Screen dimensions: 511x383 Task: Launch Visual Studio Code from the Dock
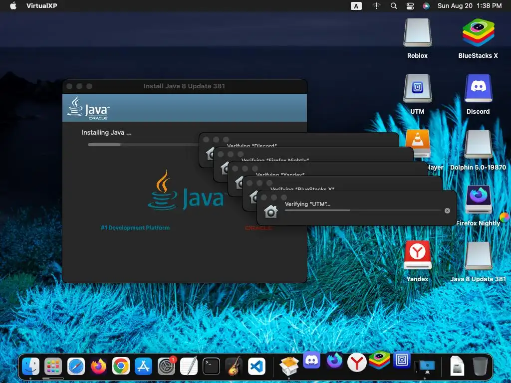[256, 366]
